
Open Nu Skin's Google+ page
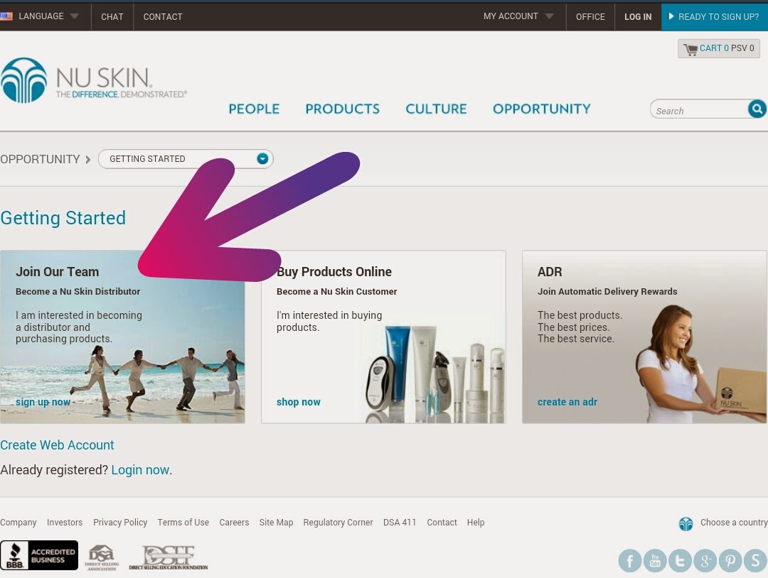705,560
